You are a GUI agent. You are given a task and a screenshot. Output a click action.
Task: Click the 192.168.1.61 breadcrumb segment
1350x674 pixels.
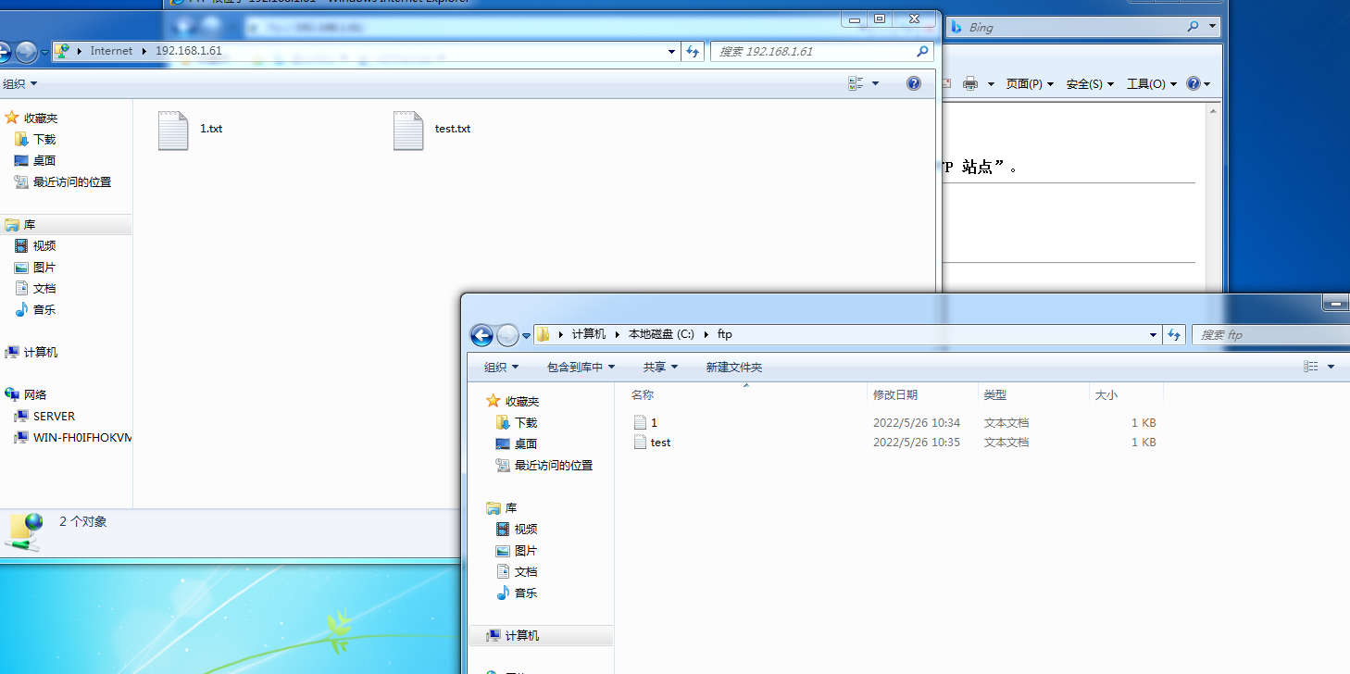tap(189, 51)
